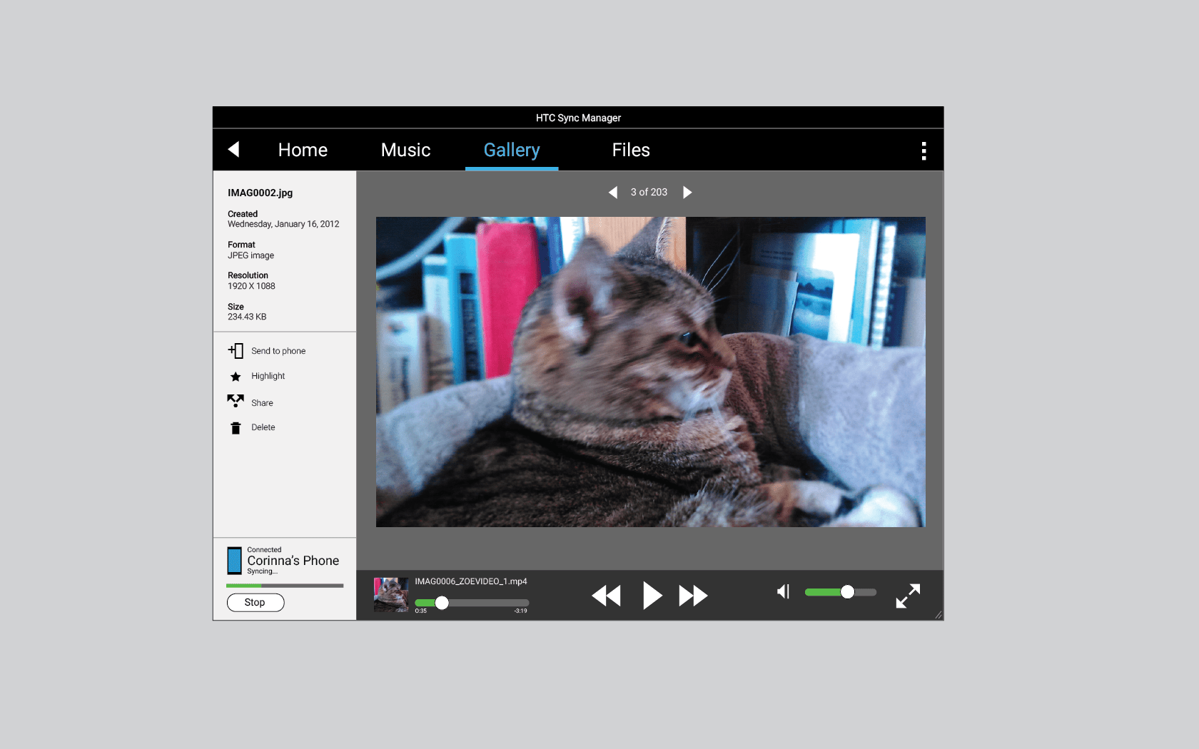Click the volume slider handle
This screenshot has height=749, width=1199.
(x=847, y=592)
